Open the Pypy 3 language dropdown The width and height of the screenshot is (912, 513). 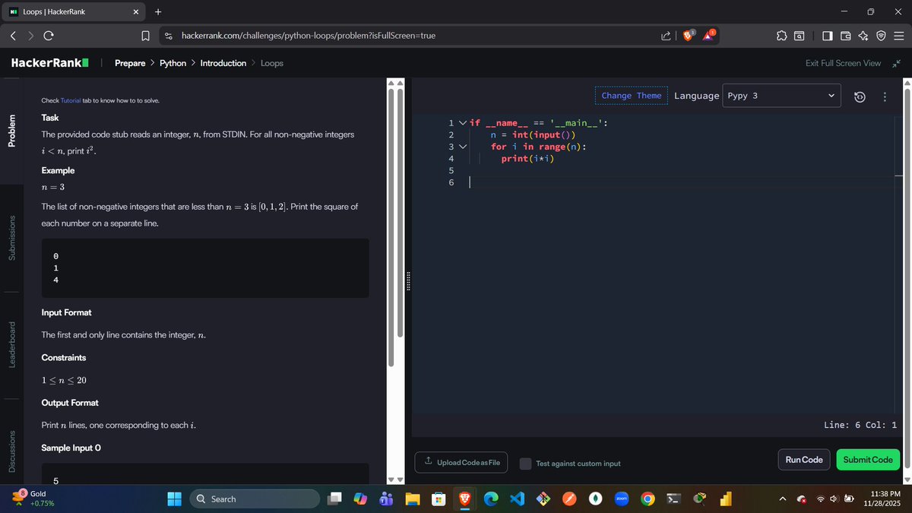pos(781,95)
